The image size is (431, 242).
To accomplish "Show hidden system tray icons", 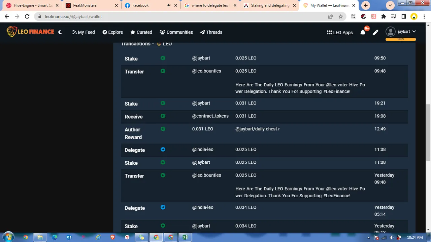I will pyautogui.click(x=369, y=238).
